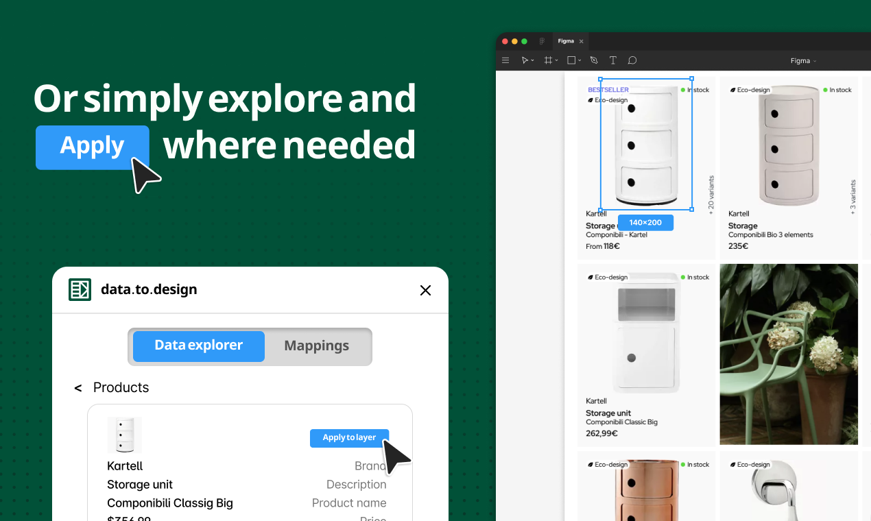871x521 pixels.
Task: Click Eco-design badge on Classic Big card
Action: pyautogui.click(x=608, y=277)
